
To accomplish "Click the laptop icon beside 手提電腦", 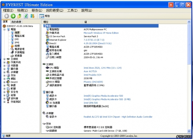I will (12, 52).
